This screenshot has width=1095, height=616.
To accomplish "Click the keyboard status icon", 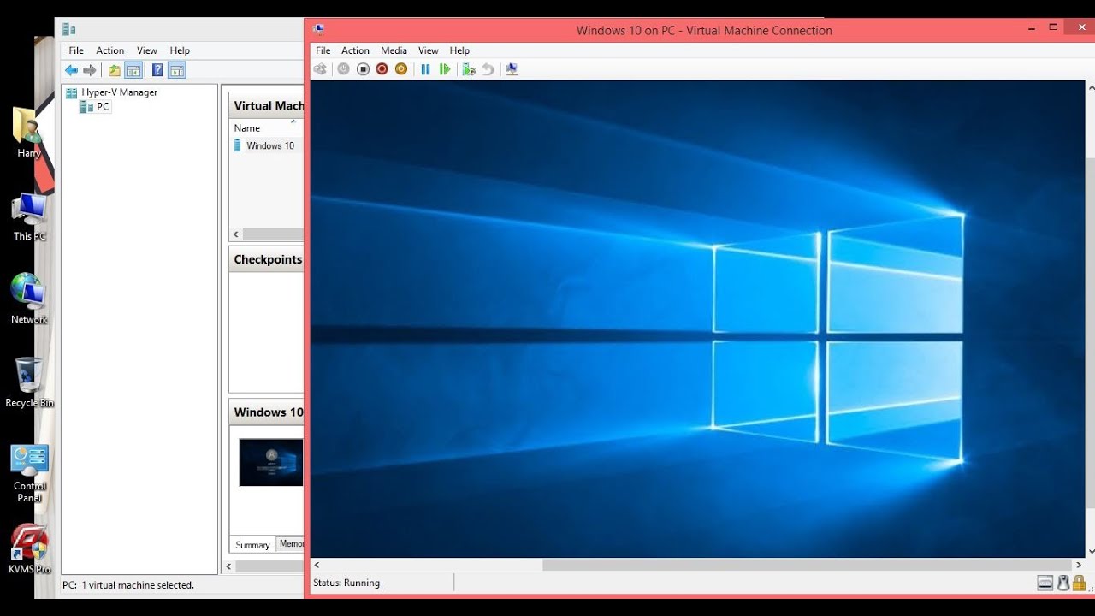I will point(1045,583).
